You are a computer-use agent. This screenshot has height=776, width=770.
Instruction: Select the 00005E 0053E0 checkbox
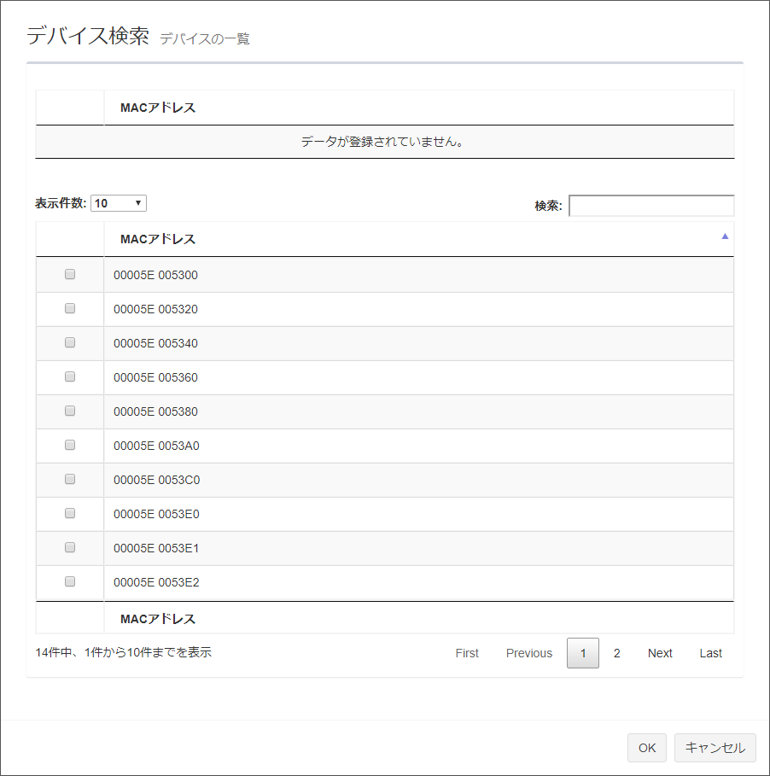click(70, 513)
